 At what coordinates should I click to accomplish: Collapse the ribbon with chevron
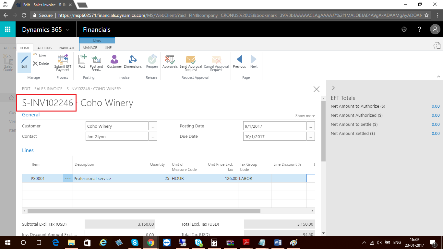pyautogui.click(x=438, y=77)
